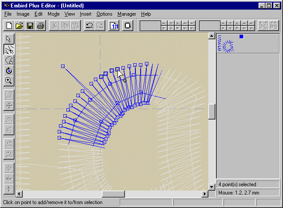Click the clipboard Paste icon
283x208 pixels.
coord(75,25)
